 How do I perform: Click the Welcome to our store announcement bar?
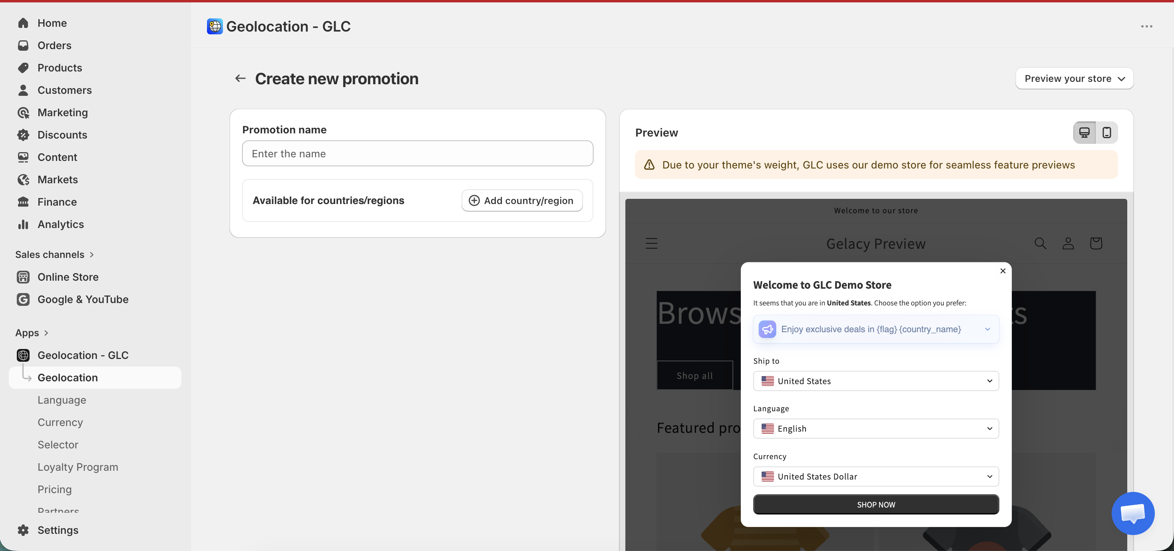coord(876,210)
